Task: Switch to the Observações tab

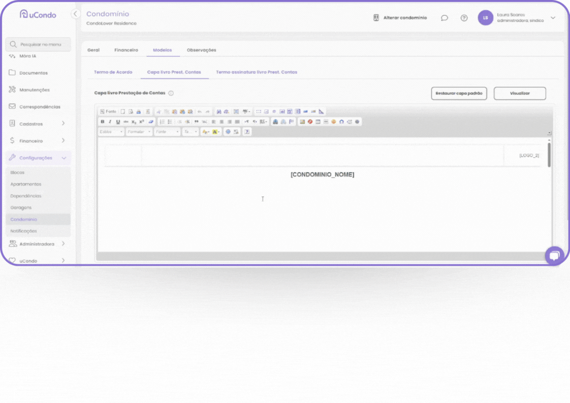Action: [x=201, y=50]
